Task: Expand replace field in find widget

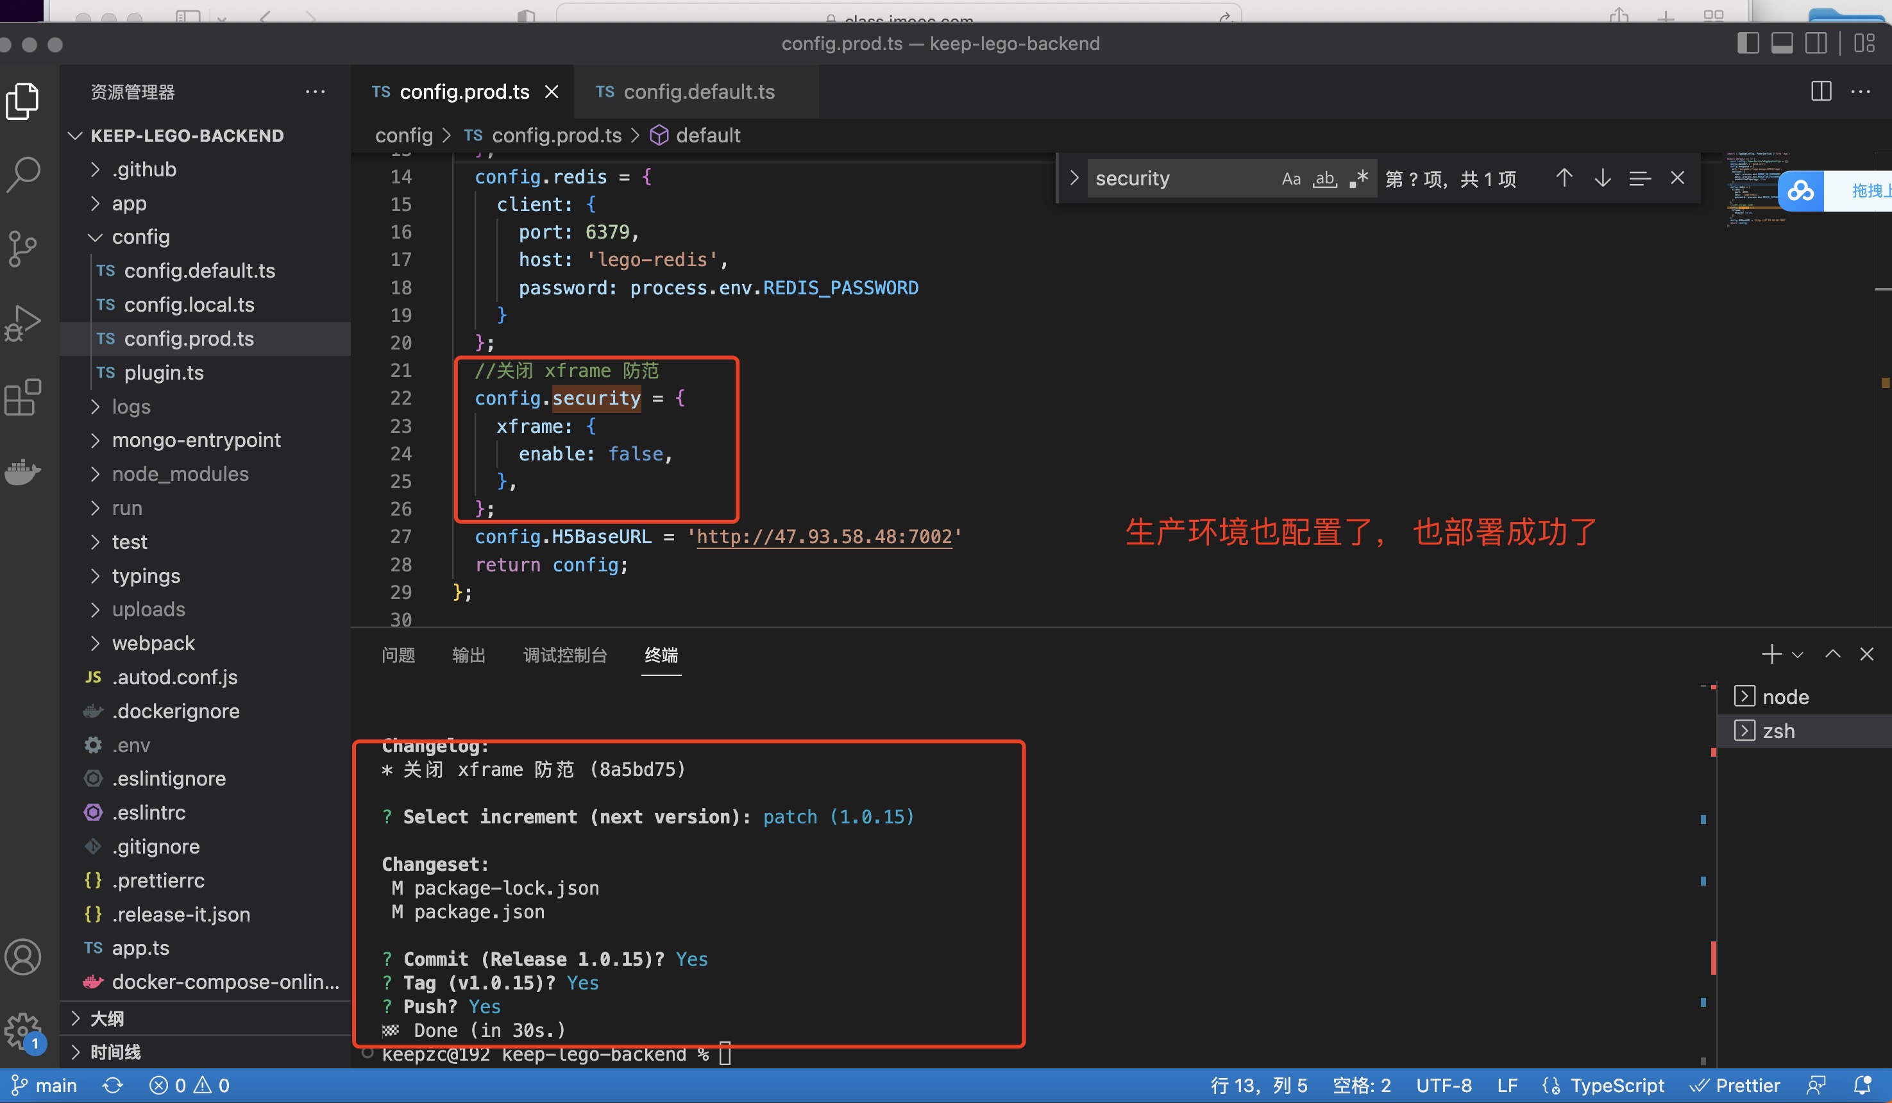Action: tap(1074, 178)
